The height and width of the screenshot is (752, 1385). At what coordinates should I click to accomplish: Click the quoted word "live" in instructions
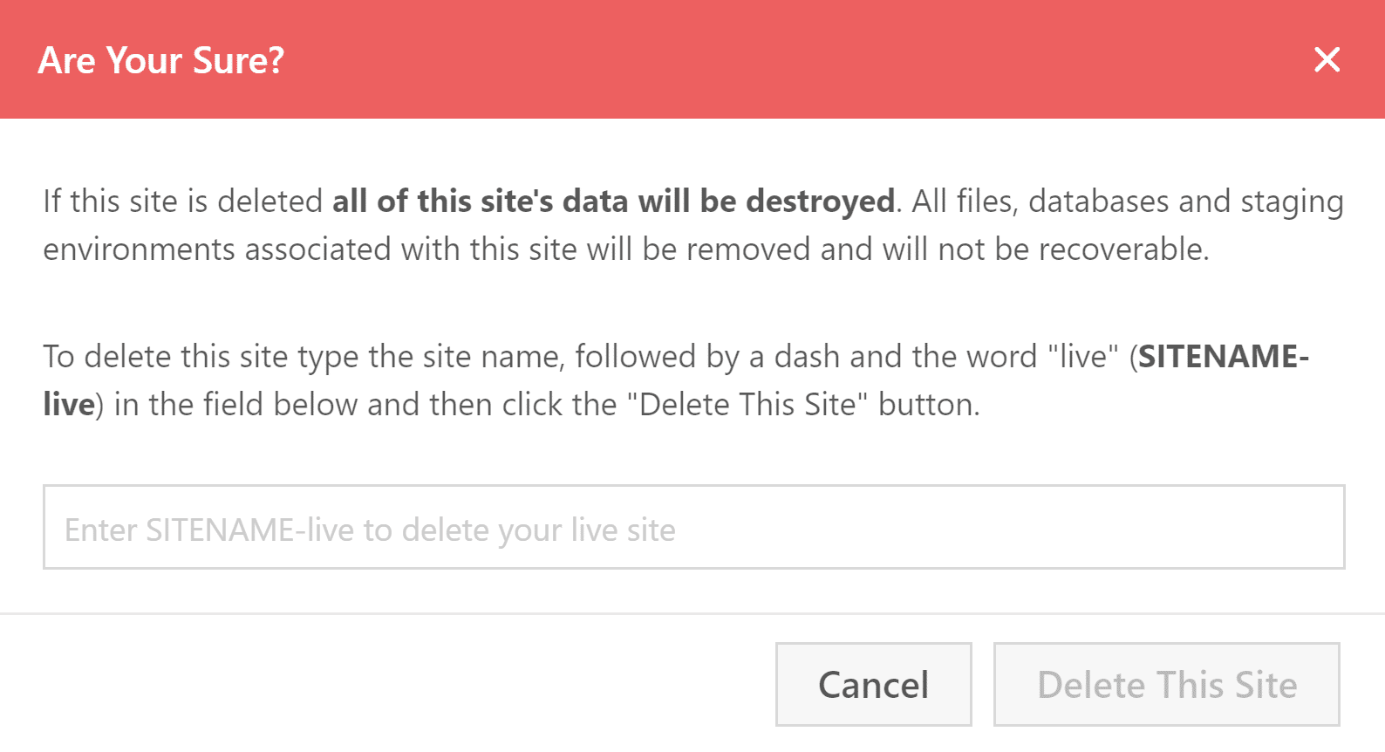coord(1082,357)
